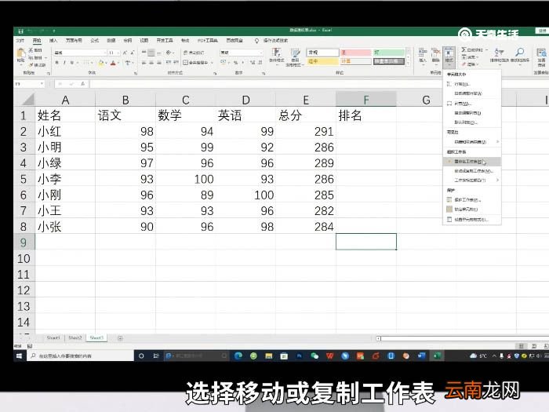Image resolution: width=549 pixels, height=412 pixels.
Task: Choose Format Cells (设置单元格格式) entry
Action: coord(472,219)
